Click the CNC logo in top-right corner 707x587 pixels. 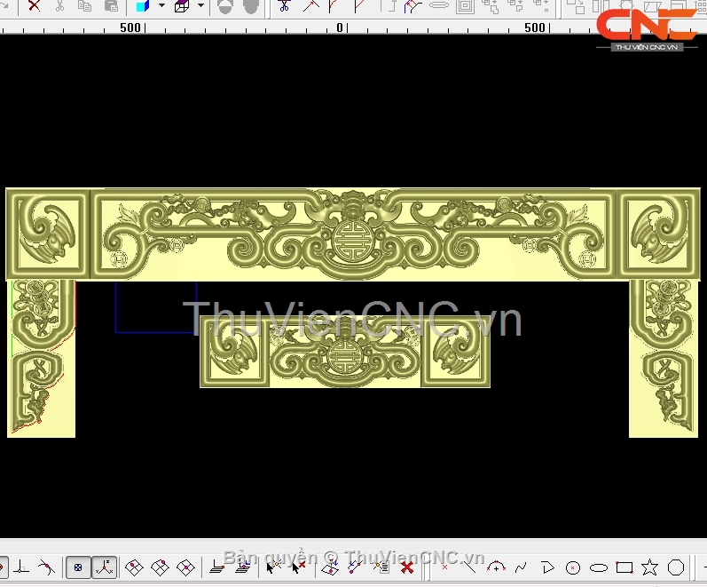(646, 28)
